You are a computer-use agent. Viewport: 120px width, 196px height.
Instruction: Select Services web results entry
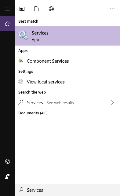pos(67,103)
